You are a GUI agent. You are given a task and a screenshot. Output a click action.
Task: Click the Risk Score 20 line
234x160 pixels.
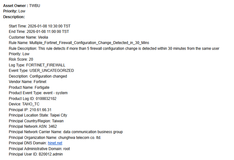[x=21, y=59]
